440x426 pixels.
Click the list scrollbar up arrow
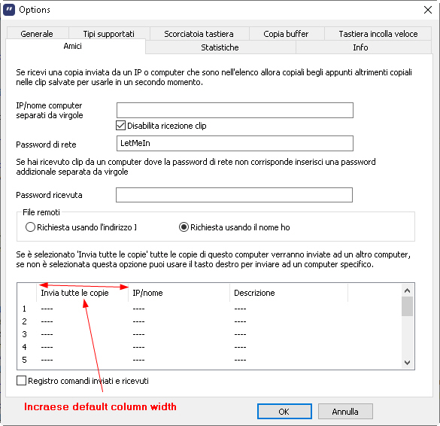[407, 291]
